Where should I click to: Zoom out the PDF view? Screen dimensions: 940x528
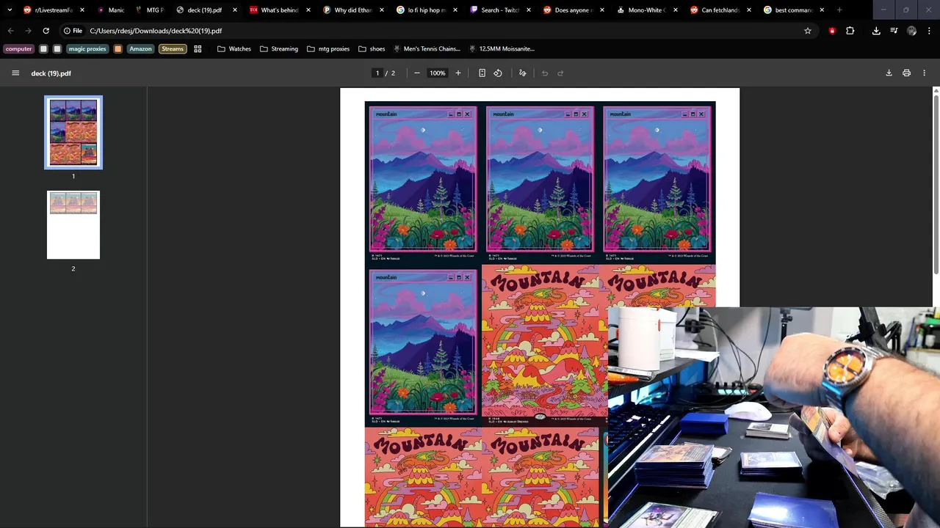click(417, 73)
